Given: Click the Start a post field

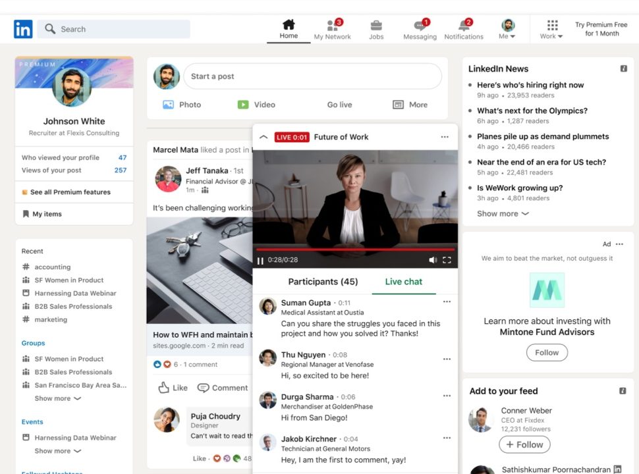Looking at the screenshot, I should coord(312,76).
